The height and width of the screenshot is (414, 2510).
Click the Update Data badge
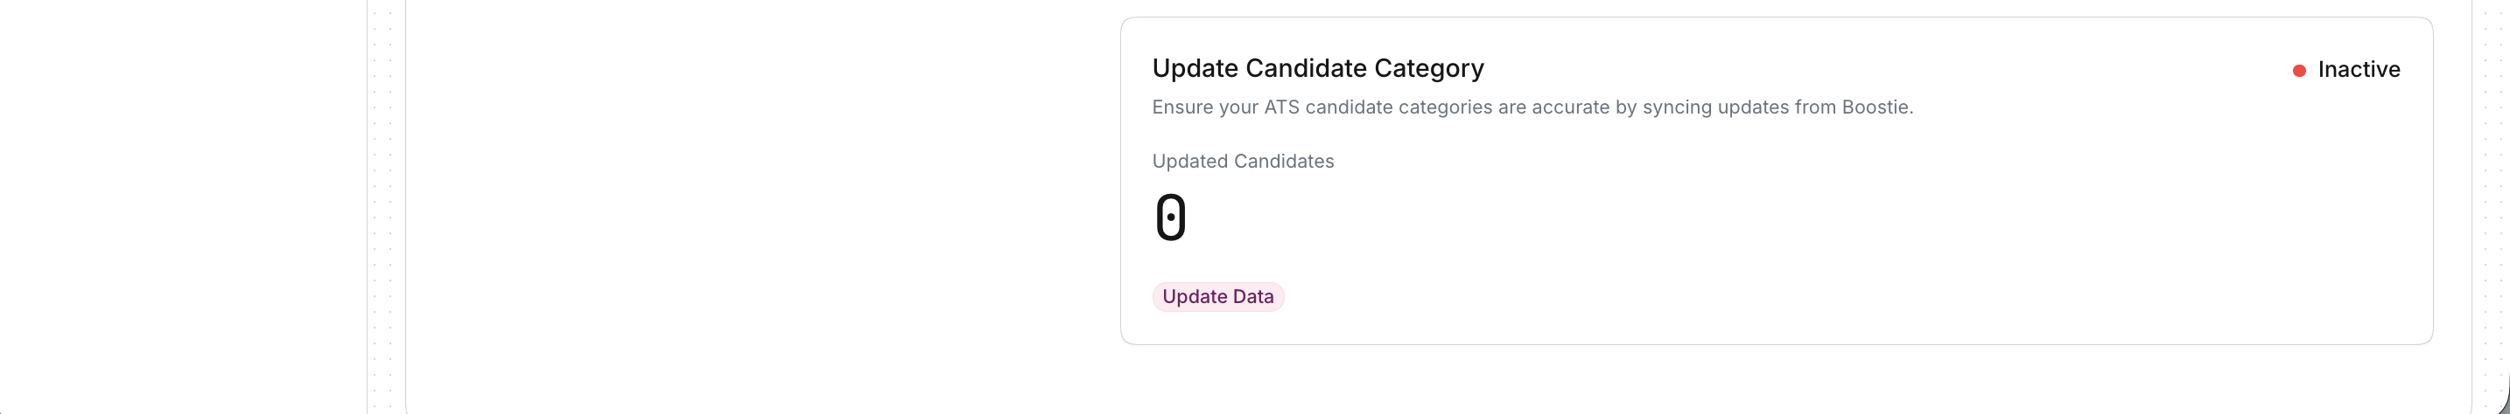(1217, 296)
